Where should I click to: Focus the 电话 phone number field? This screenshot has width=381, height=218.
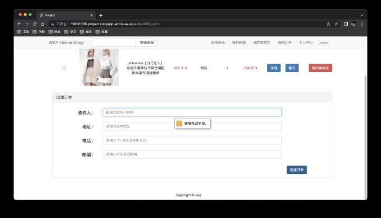(192, 140)
